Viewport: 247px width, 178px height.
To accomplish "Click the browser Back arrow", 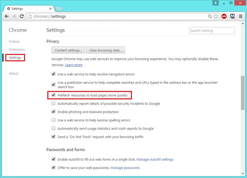I will pyautogui.click(x=7, y=16).
